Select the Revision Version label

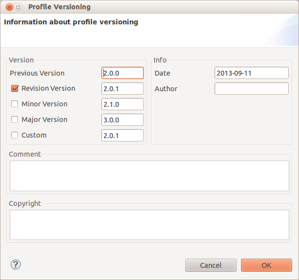tap(48, 88)
